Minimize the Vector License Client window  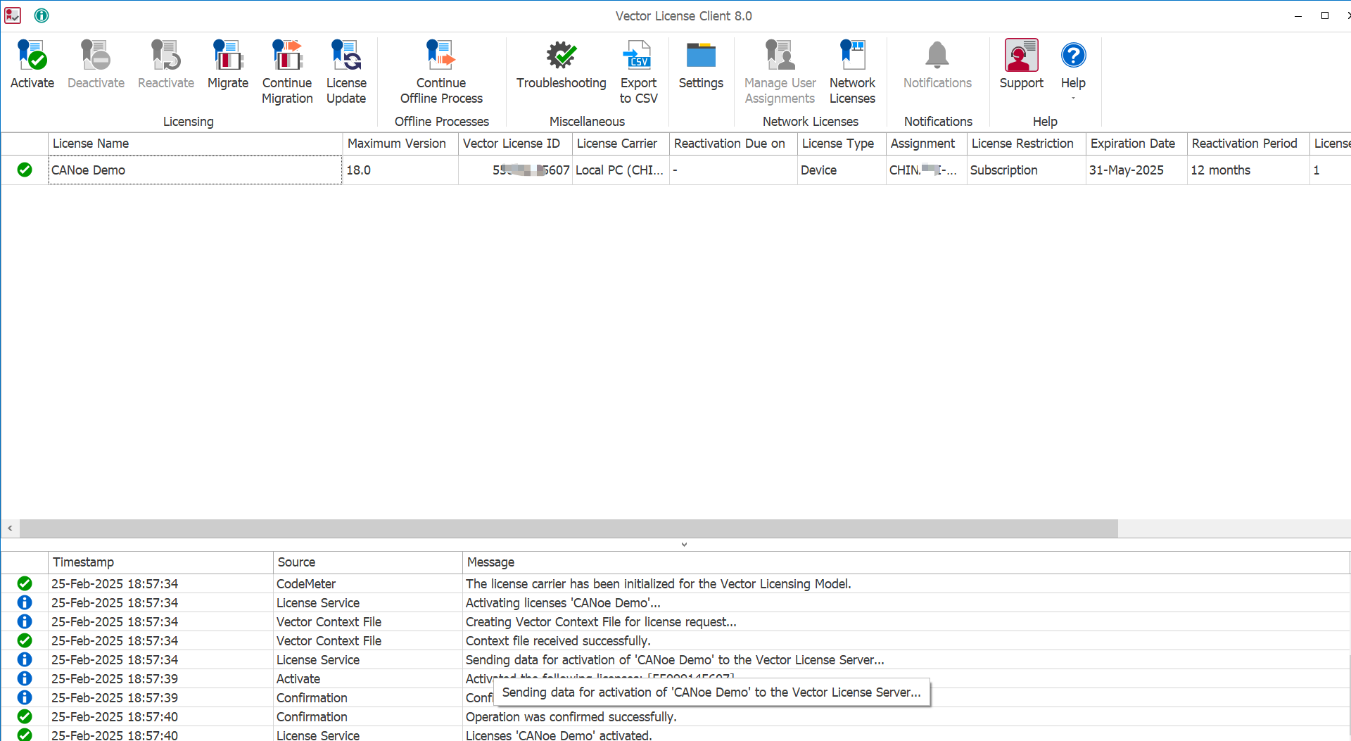1298,15
